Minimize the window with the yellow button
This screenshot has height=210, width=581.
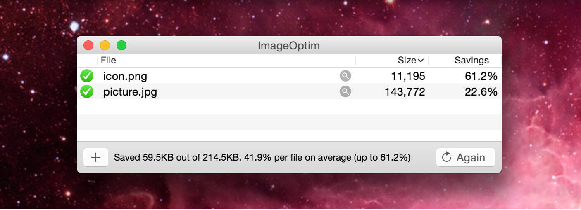click(105, 45)
